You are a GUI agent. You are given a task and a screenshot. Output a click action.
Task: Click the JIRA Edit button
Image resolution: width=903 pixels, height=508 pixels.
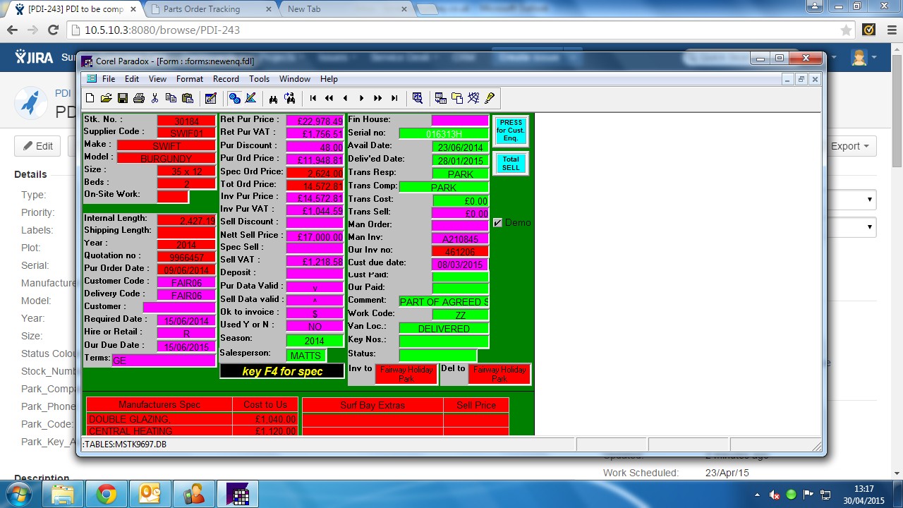click(38, 146)
